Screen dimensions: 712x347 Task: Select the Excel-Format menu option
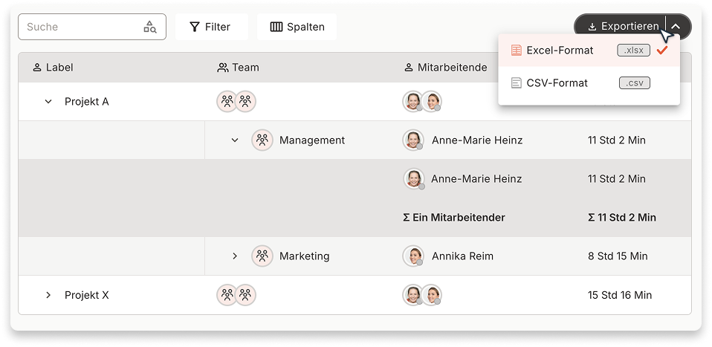click(x=589, y=51)
